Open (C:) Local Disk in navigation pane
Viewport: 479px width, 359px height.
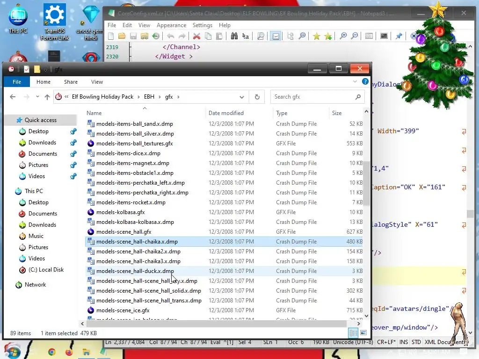(46, 270)
